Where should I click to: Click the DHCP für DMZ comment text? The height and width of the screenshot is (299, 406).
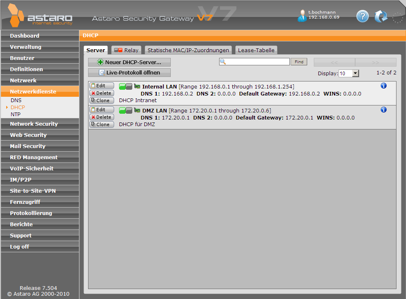pos(137,124)
